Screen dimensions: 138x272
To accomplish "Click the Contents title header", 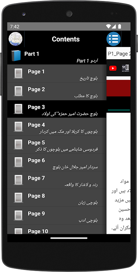I will click(66, 39).
